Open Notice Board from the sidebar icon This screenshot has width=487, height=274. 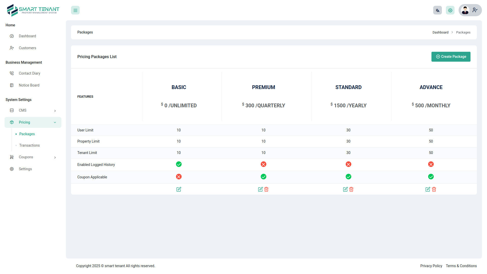pyautogui.click(x=12, y=85)
